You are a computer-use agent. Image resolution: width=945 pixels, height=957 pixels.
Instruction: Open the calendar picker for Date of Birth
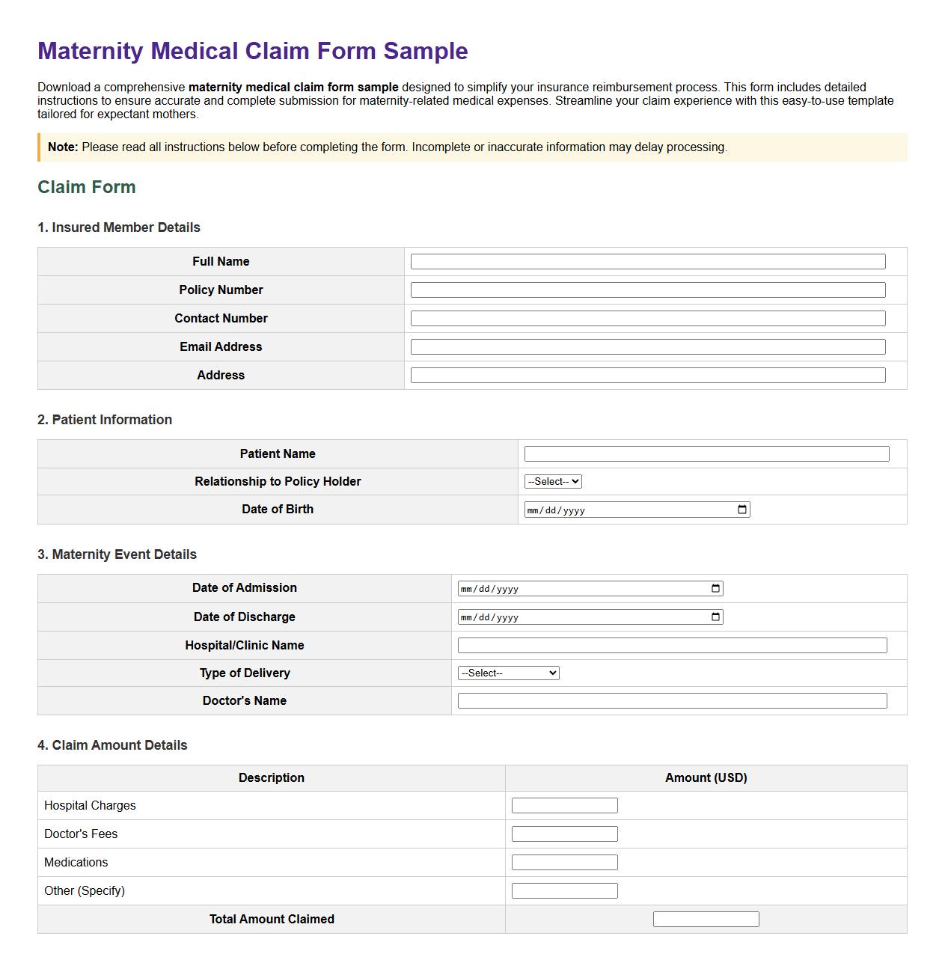741,509
